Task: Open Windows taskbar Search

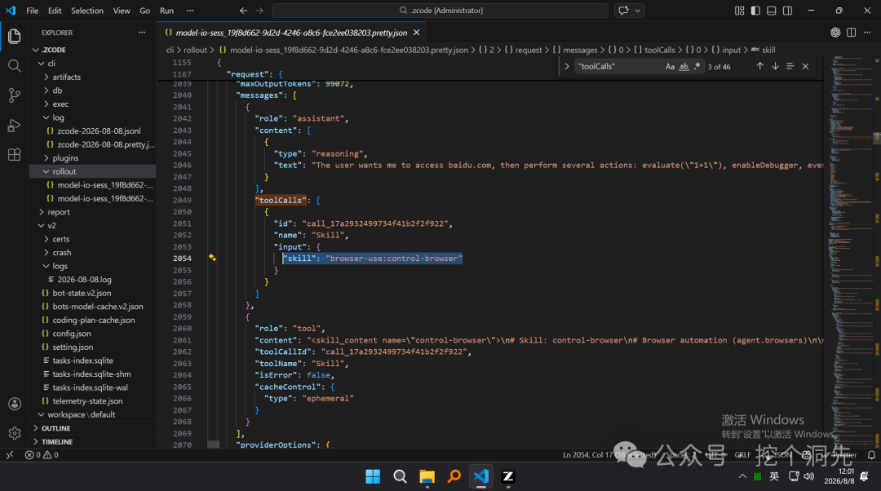Action: click(400, 476)
